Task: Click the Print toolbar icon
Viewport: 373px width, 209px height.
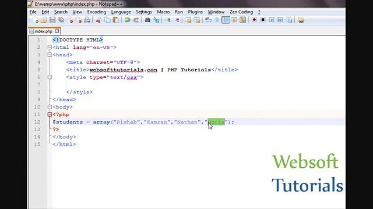Action: (x=87, y=20)
